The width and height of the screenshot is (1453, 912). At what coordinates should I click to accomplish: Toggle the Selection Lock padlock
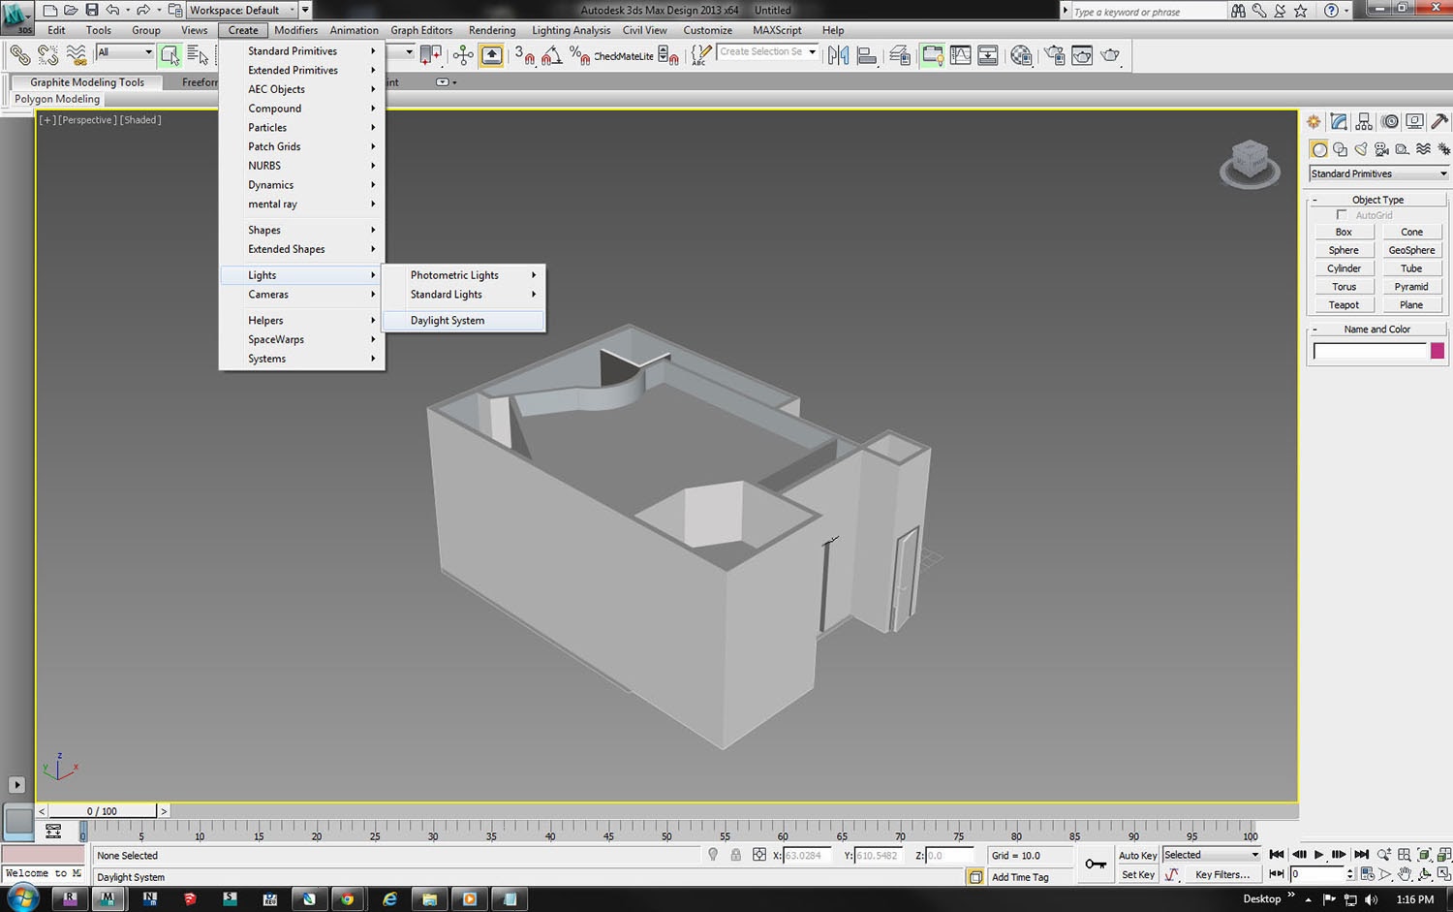(x=736, y=855)
